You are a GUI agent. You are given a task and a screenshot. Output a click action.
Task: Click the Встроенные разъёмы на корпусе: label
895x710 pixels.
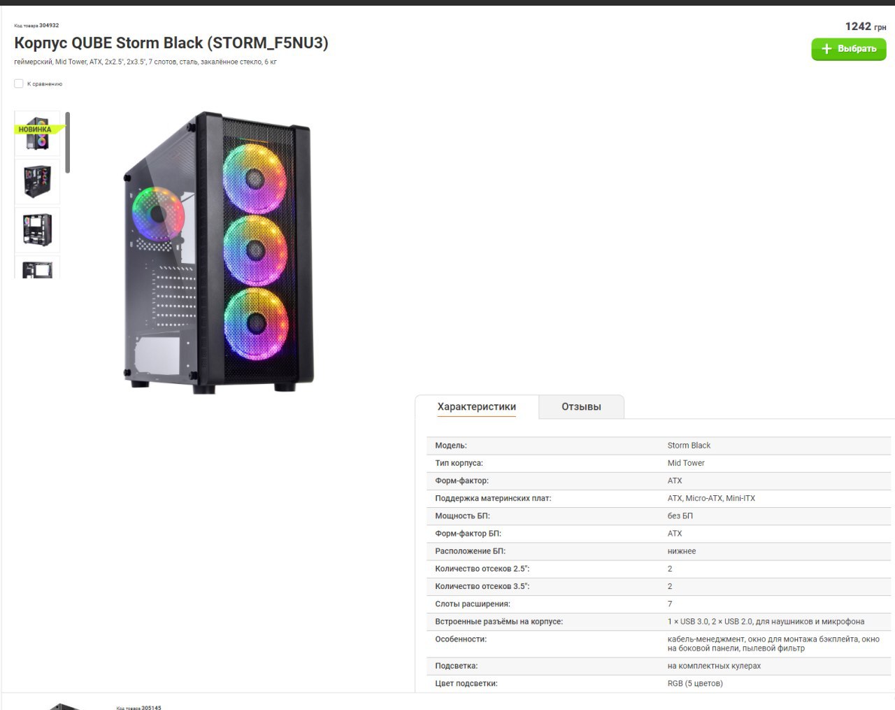click(499, 622)
